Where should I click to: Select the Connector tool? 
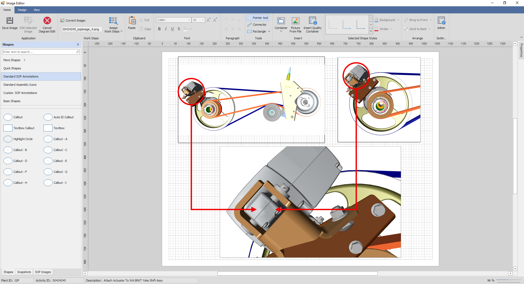point(257,25)
